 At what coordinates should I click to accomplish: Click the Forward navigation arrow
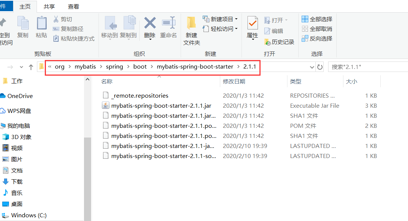tap(10, 67)
